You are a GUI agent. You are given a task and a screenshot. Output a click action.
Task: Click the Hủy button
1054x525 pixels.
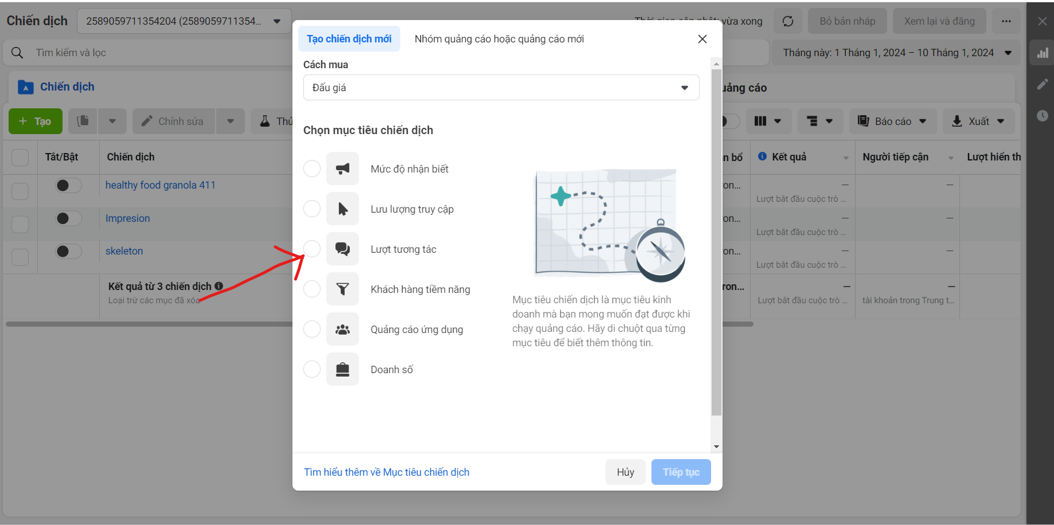[x=626, y=472]
